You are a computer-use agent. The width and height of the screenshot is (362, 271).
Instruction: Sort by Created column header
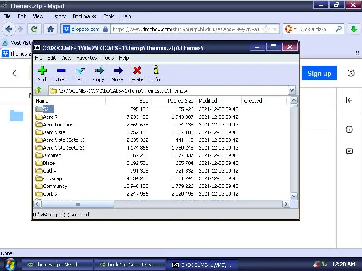264,101
